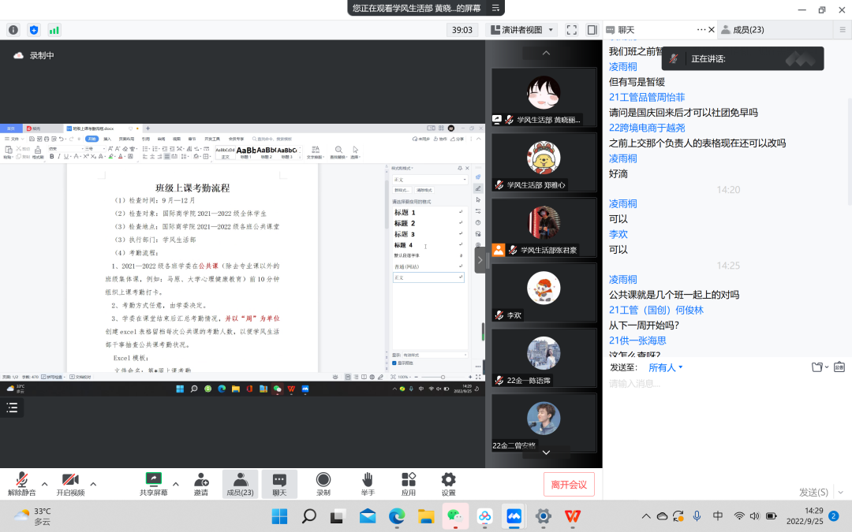Apply bold formatting in the WPS toolbar
852x532 pixels.
click(x=51, y=157)
